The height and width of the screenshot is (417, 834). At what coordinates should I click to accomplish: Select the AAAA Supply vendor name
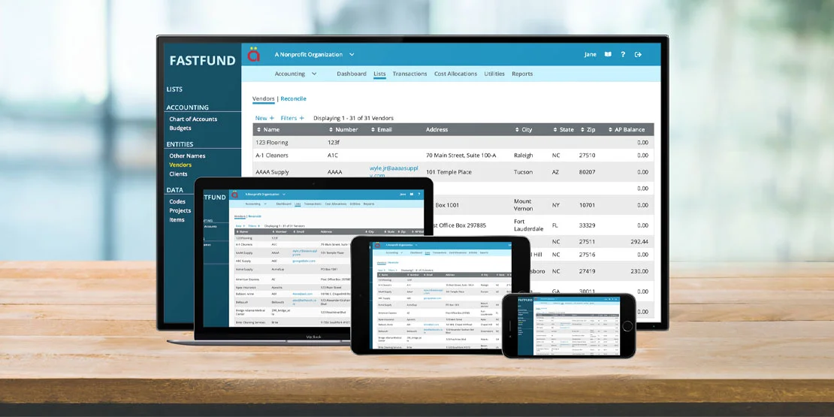pos(272,172)
